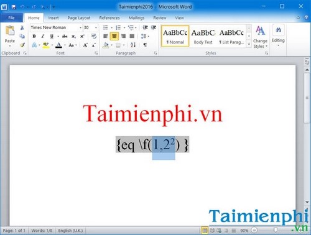The image size is (311, 235).
Task: Toggle Subscript formatting
Action: click(73, 37)
